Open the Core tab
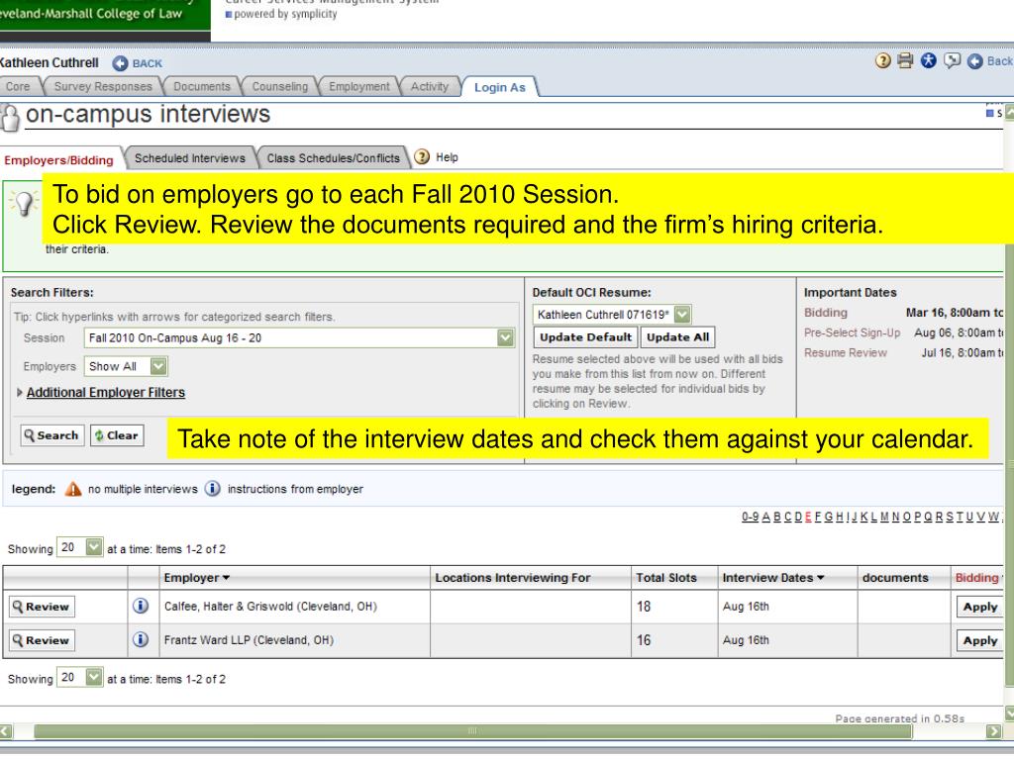Screen dimensions: 1014x760 tap(18, 87)
